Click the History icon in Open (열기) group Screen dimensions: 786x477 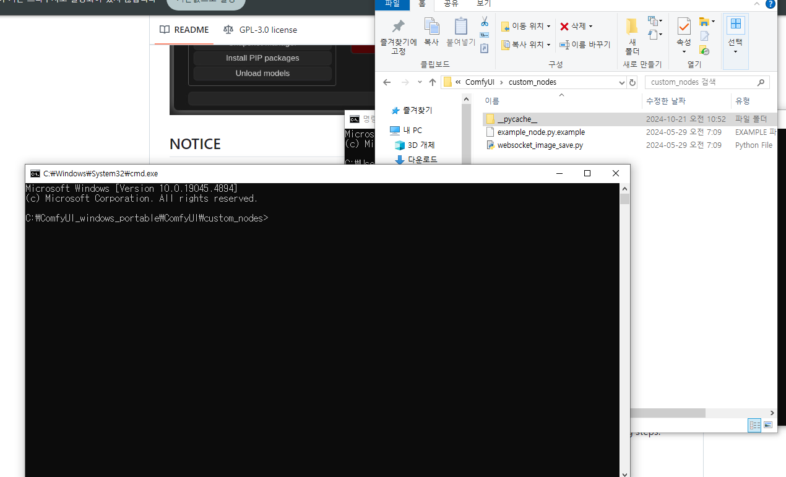(x=704, y=51)
